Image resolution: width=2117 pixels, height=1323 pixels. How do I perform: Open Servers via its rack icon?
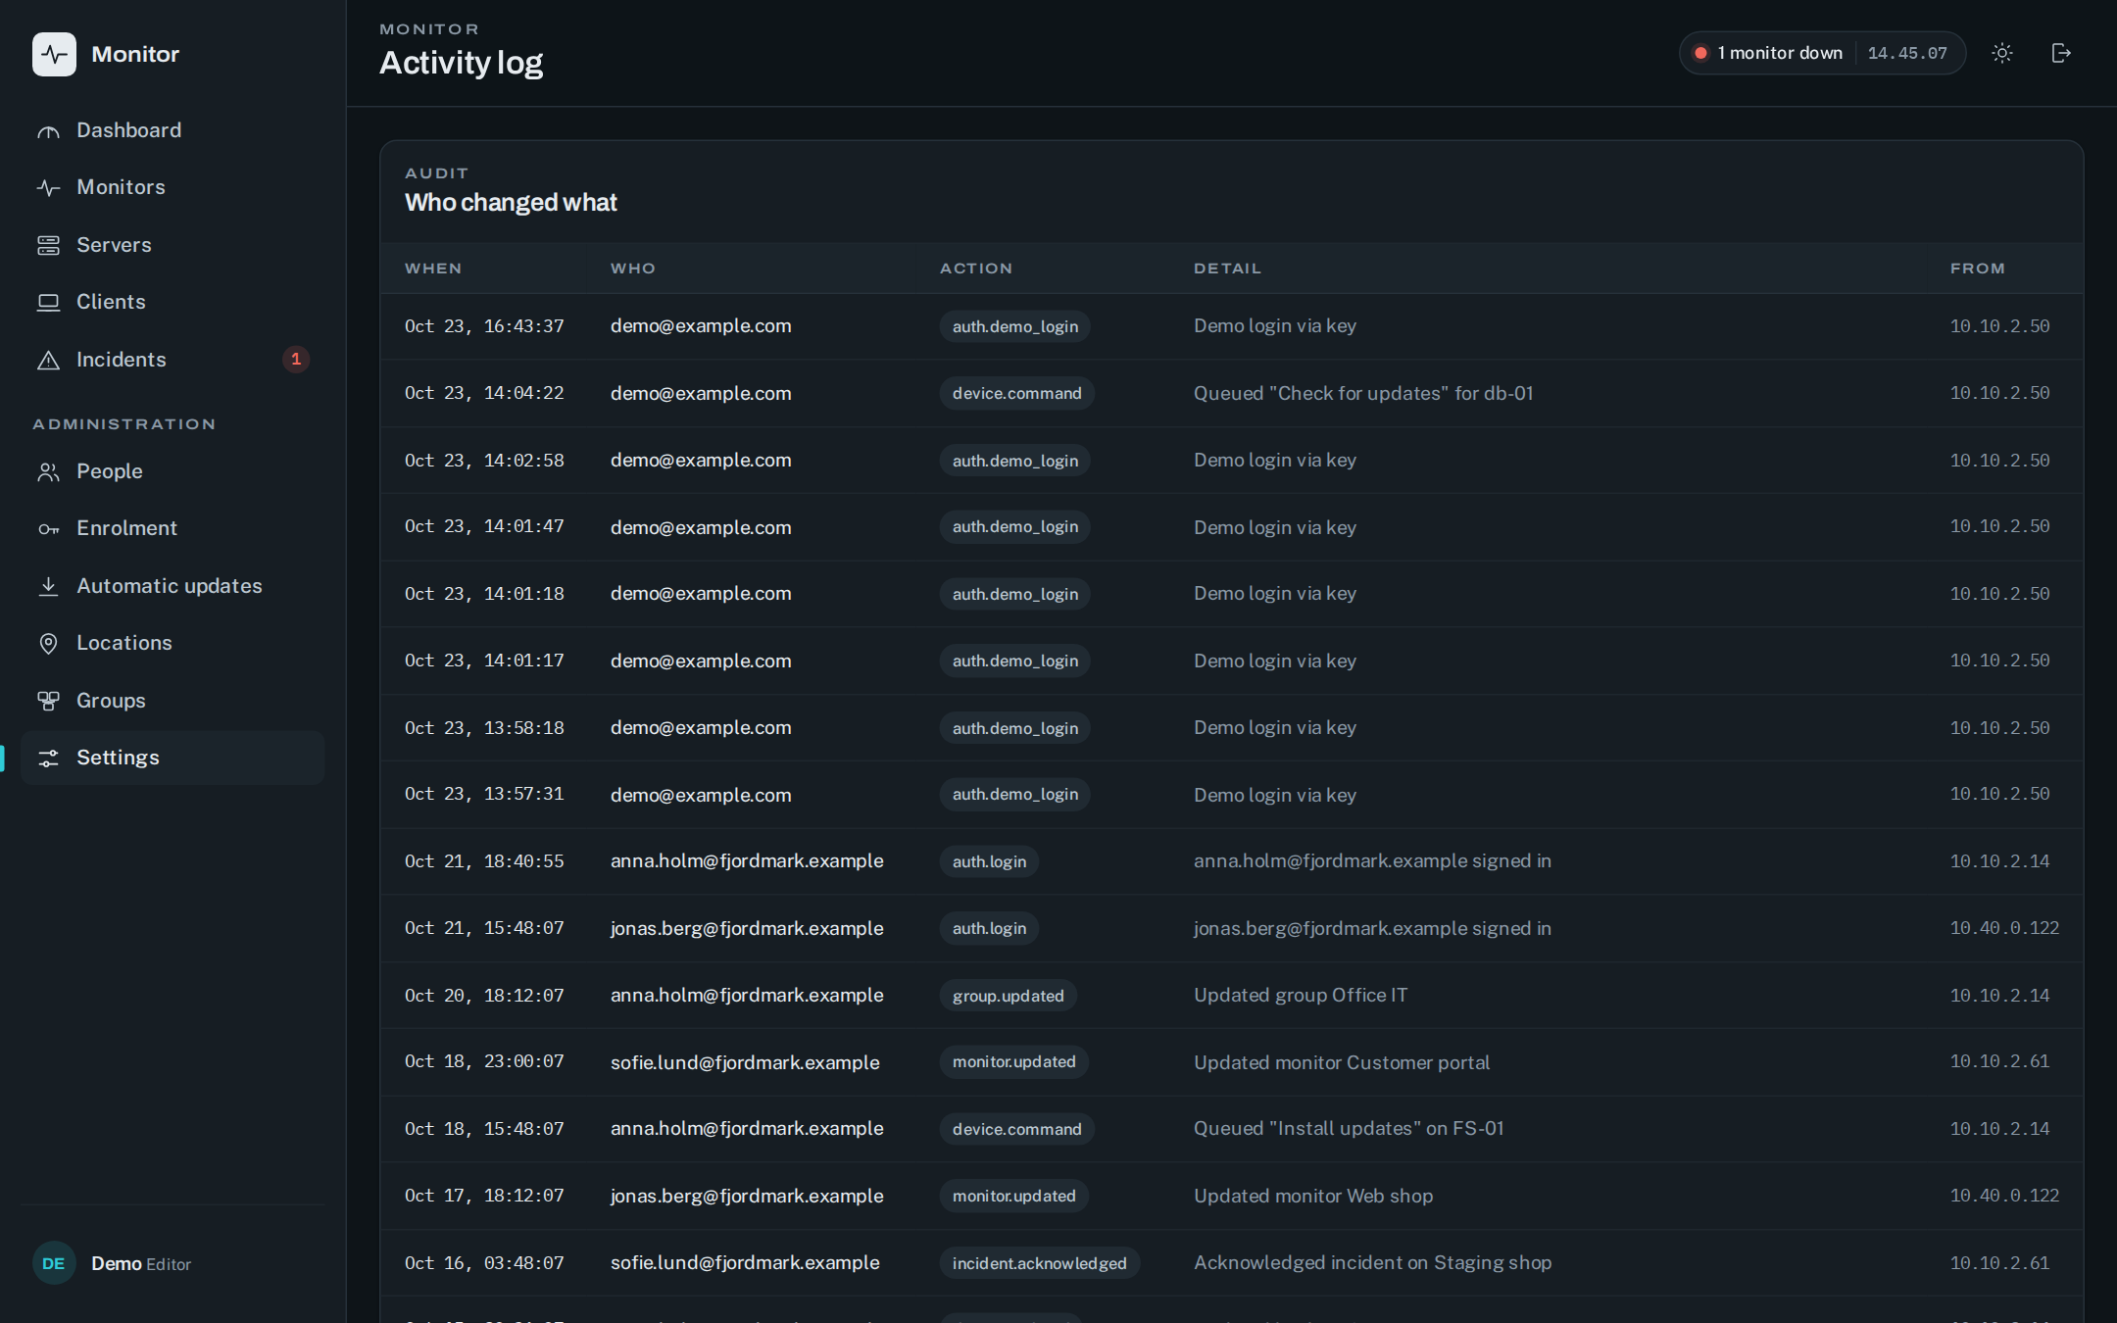tap(48, 245)
